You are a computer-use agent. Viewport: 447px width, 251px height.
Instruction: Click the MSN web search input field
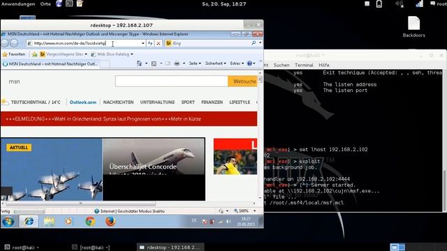click(x=172, y=82)
